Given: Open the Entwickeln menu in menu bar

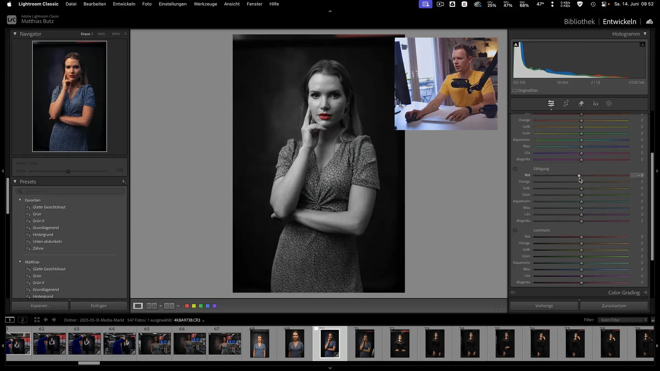Looking at the screenshot, I should point(124,4).
